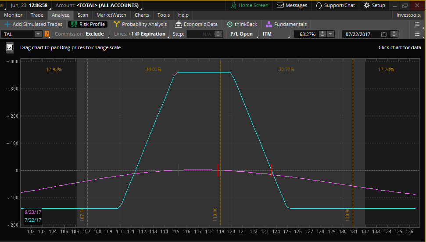Click the 7/22/17 cyan legend label
This screenshot has height=242, width=426.
(33, 220)
